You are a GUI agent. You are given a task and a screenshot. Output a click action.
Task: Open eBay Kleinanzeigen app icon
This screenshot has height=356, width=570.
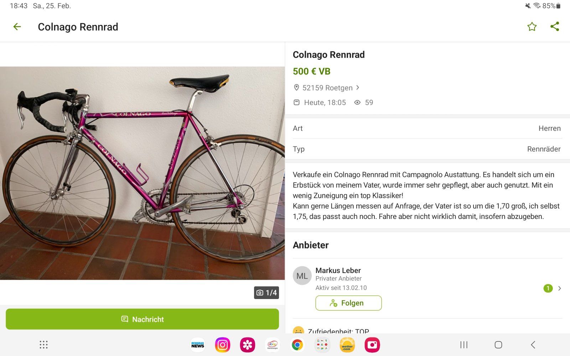coord(273,345)
